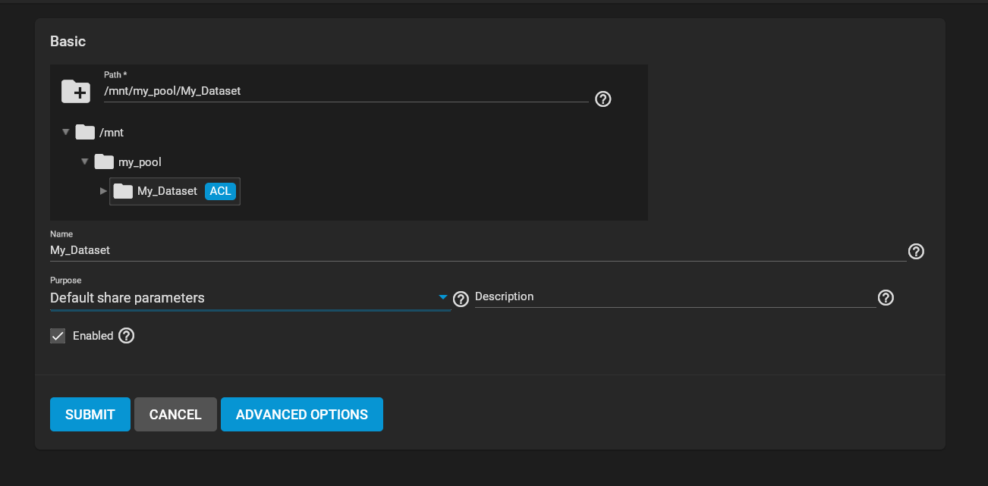The height and width of the screenshot is (486, 988).
Task: Expand the My_Dataset tree node
Action: tap(103, 191)
